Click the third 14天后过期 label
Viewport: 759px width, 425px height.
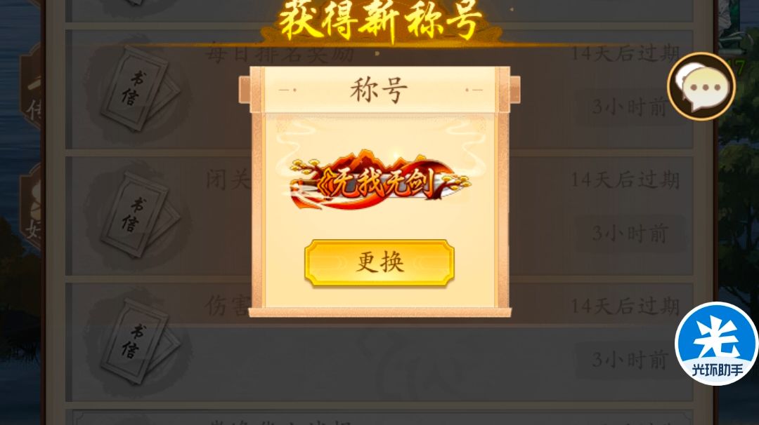(x=625, y=306)
